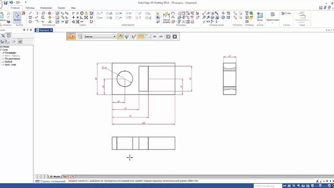Image resolution: width=334 pixels, height=188 pixels.
Task: Expand the Блок dropdown arrow
Action: click(x=260, y=22)
